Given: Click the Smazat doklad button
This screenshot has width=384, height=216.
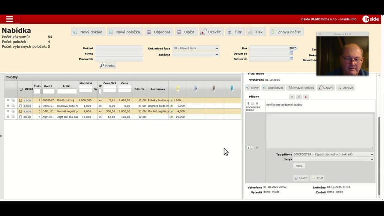Looking at the screenshot, I should (301, 88).
